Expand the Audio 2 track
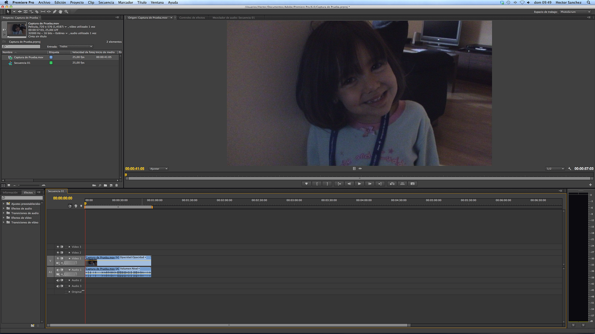 69,280
